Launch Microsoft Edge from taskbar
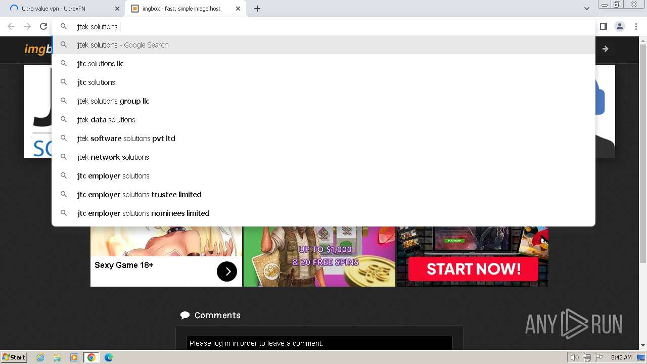Screen dimensions: 647x364 (x=109, y=357)
